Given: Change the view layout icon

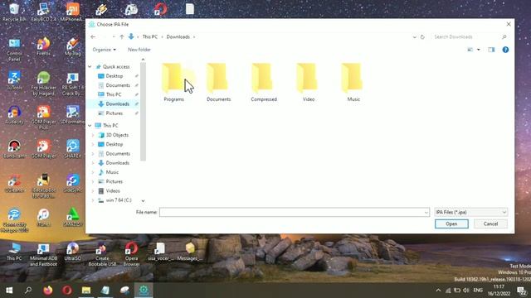Looking at the screenshot, I should coord(470,50).
